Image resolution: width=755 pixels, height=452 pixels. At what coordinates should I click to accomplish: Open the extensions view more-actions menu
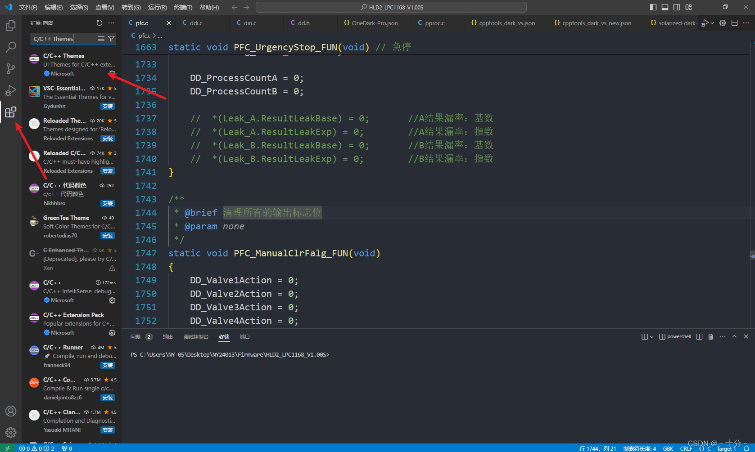tap(111, 23)
